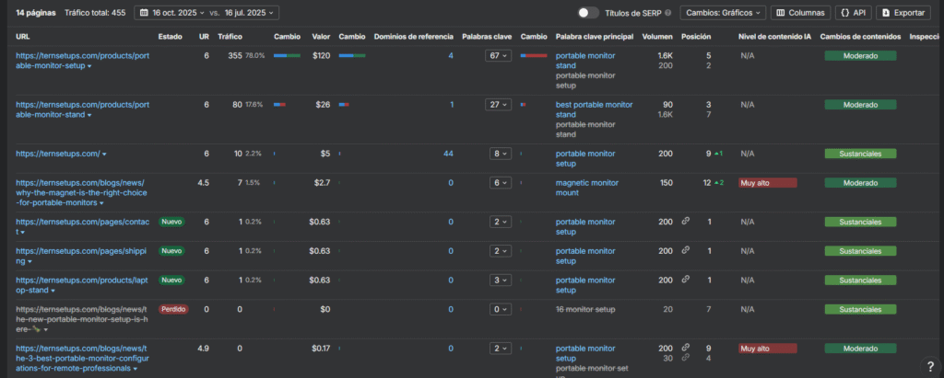Open the Columnas column settings
Screen dimensions: 944x378
(799, 13)
